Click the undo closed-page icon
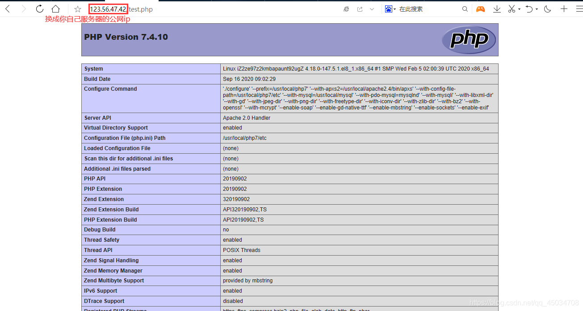This screenshot has width=583, height=311. pyautogui.click(x=529, y=9)
